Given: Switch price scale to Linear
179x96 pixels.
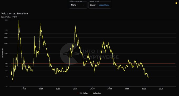Looking at the screenshot, I should (x=93, y=5).
